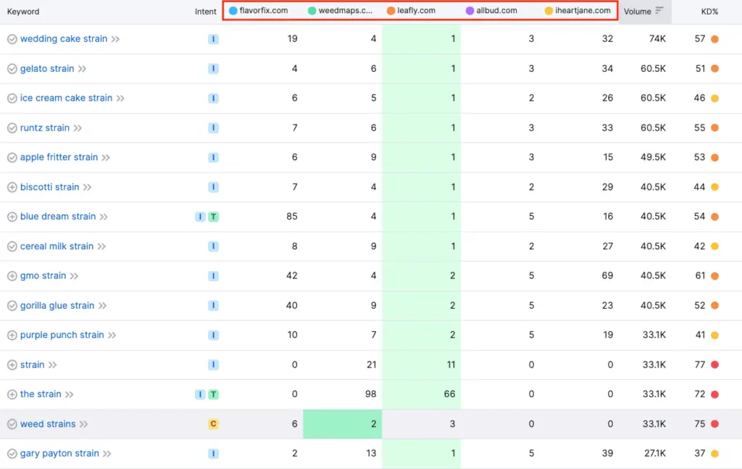
Task: Click the flavorfix.com blue dot icon
Action: 233,11
